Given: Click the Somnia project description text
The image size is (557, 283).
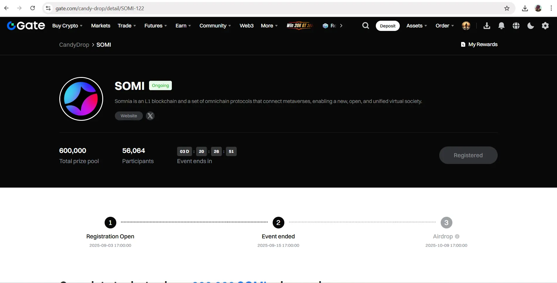Looking at the screenshot, I should point(268,101).
